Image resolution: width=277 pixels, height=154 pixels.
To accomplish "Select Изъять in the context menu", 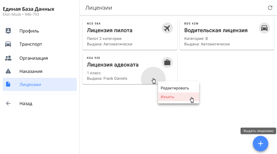I will [167, 97].
